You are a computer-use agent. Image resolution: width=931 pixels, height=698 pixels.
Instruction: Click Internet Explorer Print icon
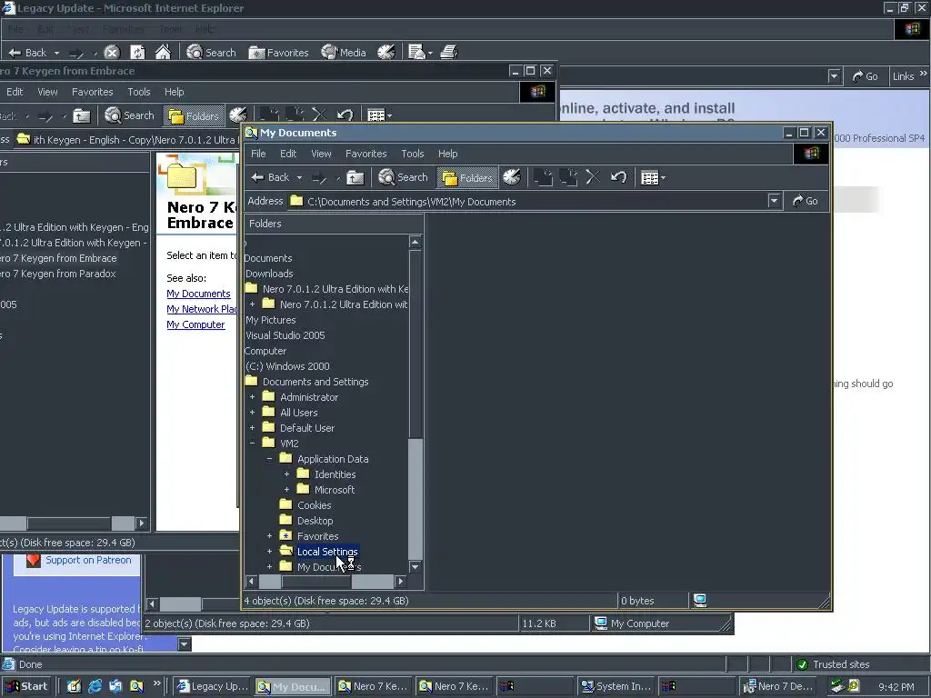449,52
